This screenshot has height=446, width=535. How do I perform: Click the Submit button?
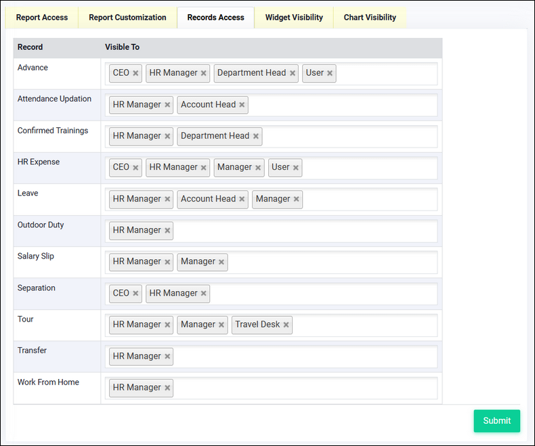pyautogui.click(x=496, y=420)
